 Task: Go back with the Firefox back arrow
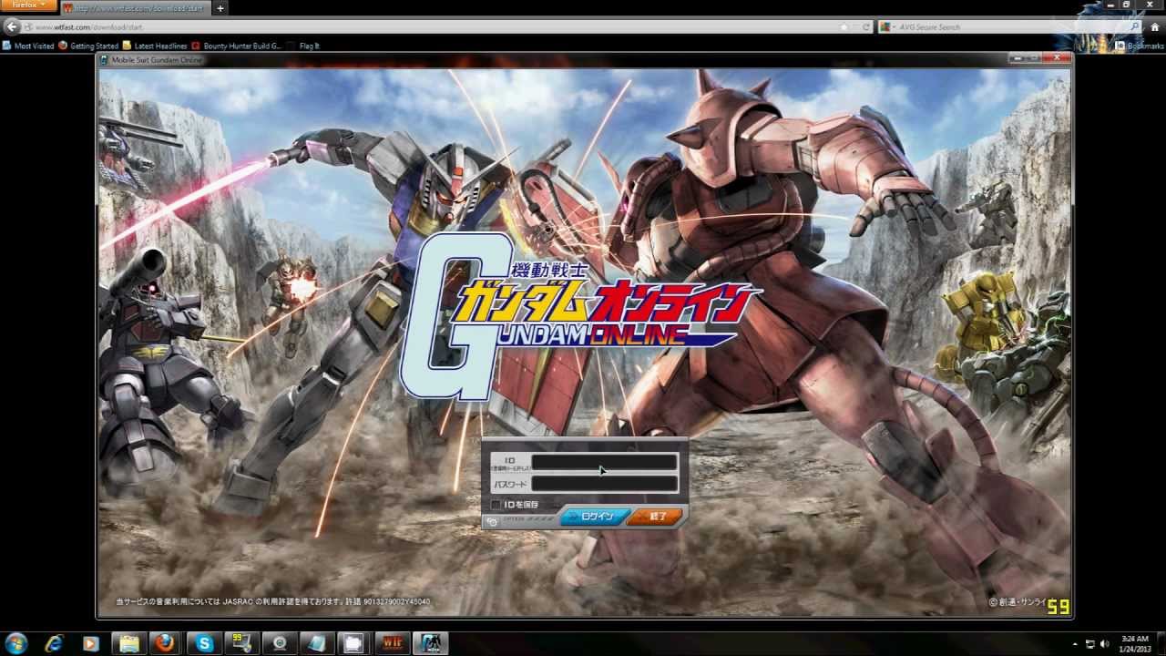(12, 27)
